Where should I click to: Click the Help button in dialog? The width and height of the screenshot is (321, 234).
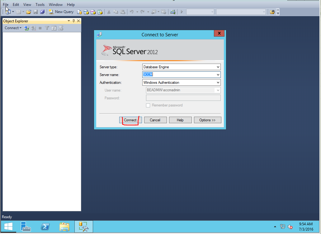pos(180,120)
